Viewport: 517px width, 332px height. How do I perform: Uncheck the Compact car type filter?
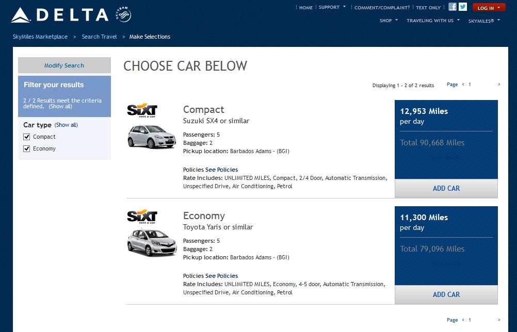27,137
